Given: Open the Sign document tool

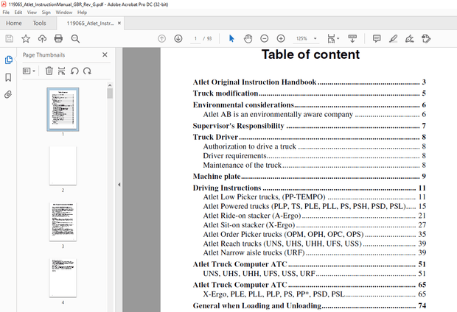Looking at the screenshot, I should click(410, 38).
